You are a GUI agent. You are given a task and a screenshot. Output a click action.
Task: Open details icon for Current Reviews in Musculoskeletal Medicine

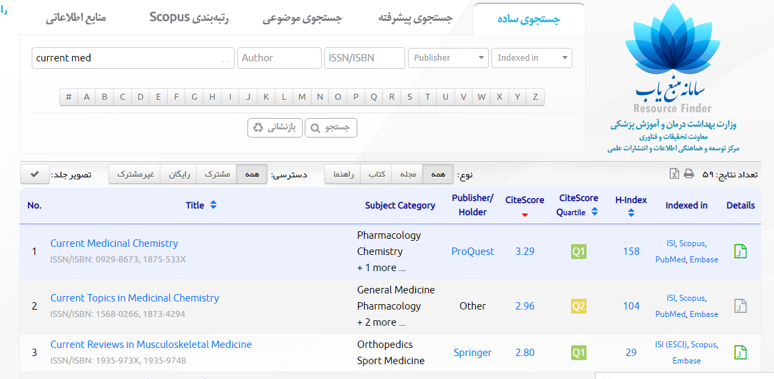tap(740, 352)
